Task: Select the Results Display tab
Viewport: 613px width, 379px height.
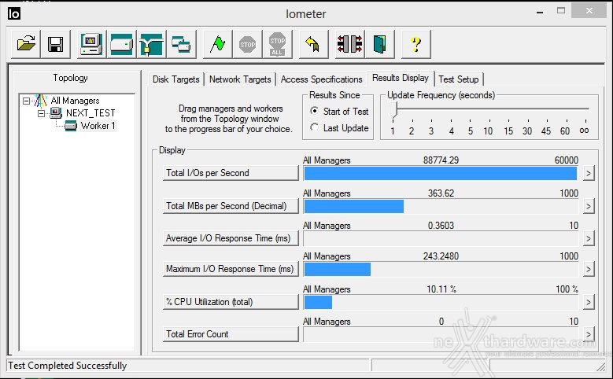Action: (401, 78)
